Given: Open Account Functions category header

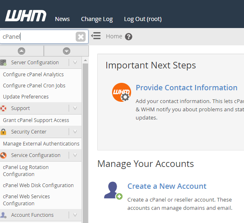Looking at the screenshot, I should (32, 215).
